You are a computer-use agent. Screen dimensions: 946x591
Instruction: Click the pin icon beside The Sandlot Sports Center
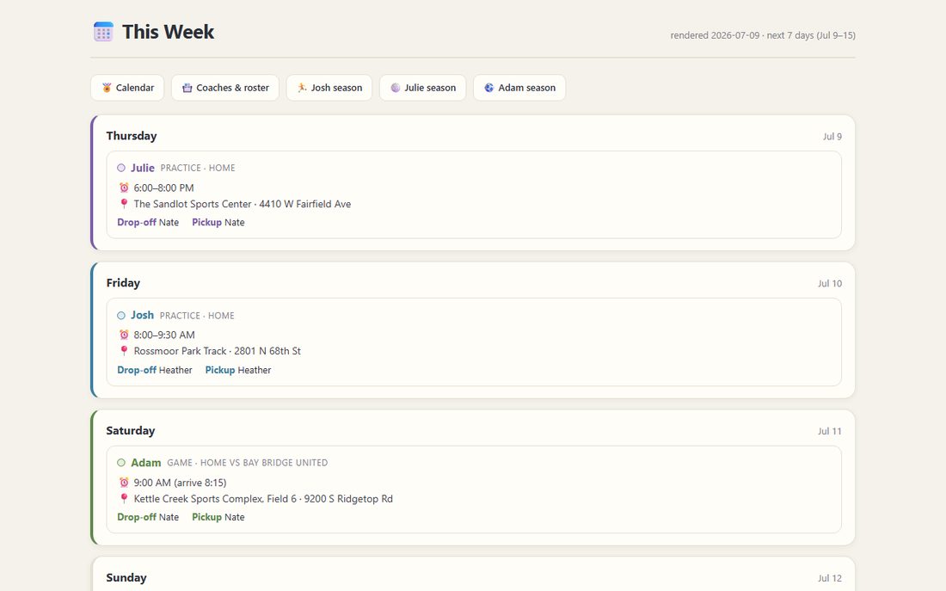pos(124,203)
